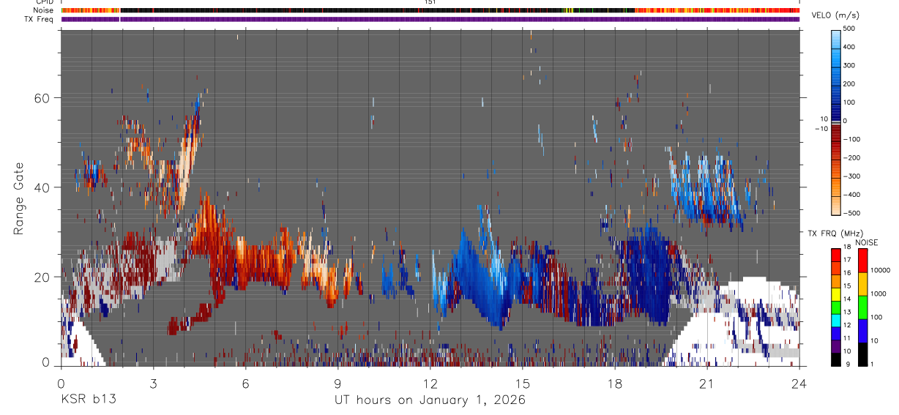Click the hour 15 tick label on time axis
The height and width of the screenshot is (415, 899).
click(x=522, y=384)
